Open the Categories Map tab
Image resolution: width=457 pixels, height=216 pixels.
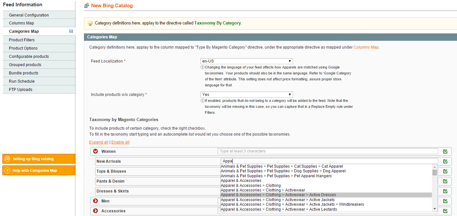click(39, 31)
